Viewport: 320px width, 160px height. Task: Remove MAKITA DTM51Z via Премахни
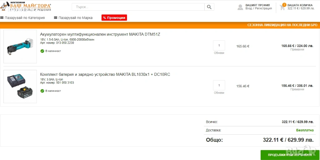[297, 50]
